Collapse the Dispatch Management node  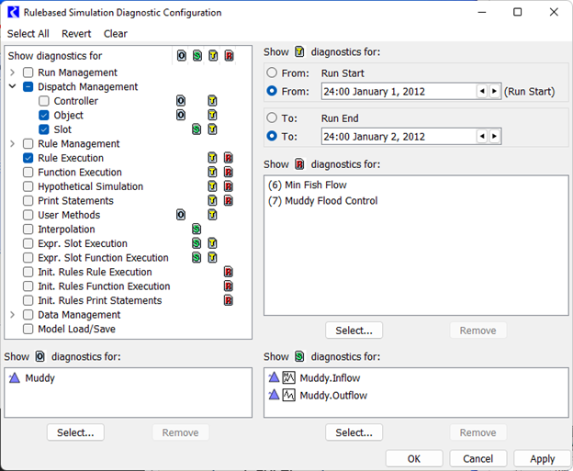click(12, 87)
